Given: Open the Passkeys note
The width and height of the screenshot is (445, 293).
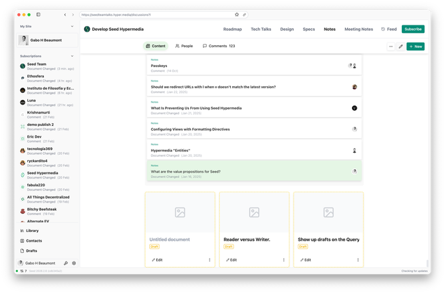Looking at the screenshot, I should click(159, 66).
